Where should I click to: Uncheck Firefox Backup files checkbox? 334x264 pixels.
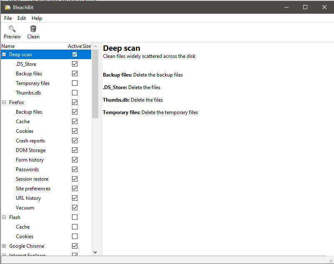[75, 112]
